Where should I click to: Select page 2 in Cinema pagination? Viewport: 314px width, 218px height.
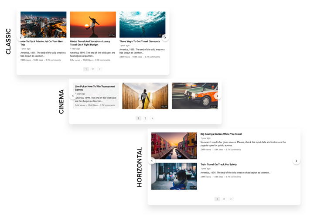(145, 118)
